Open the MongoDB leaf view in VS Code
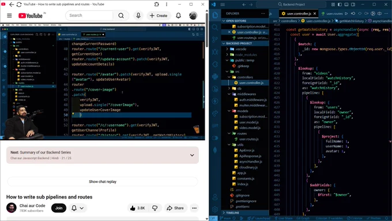The height and width of the screenshot is (221, 392). (215, 150)
